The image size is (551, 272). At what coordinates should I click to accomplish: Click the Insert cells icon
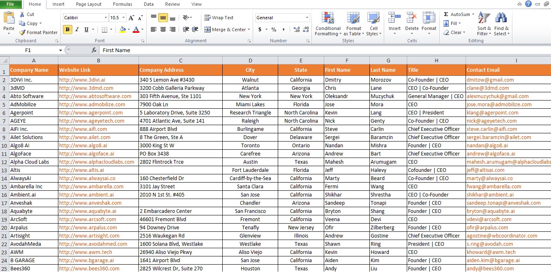pyautogui.click(x=394, y=19)
